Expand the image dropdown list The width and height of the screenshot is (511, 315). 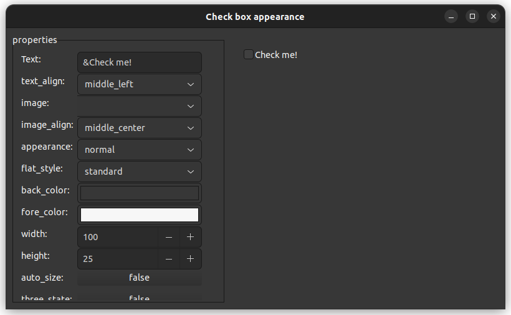point(139,106)
